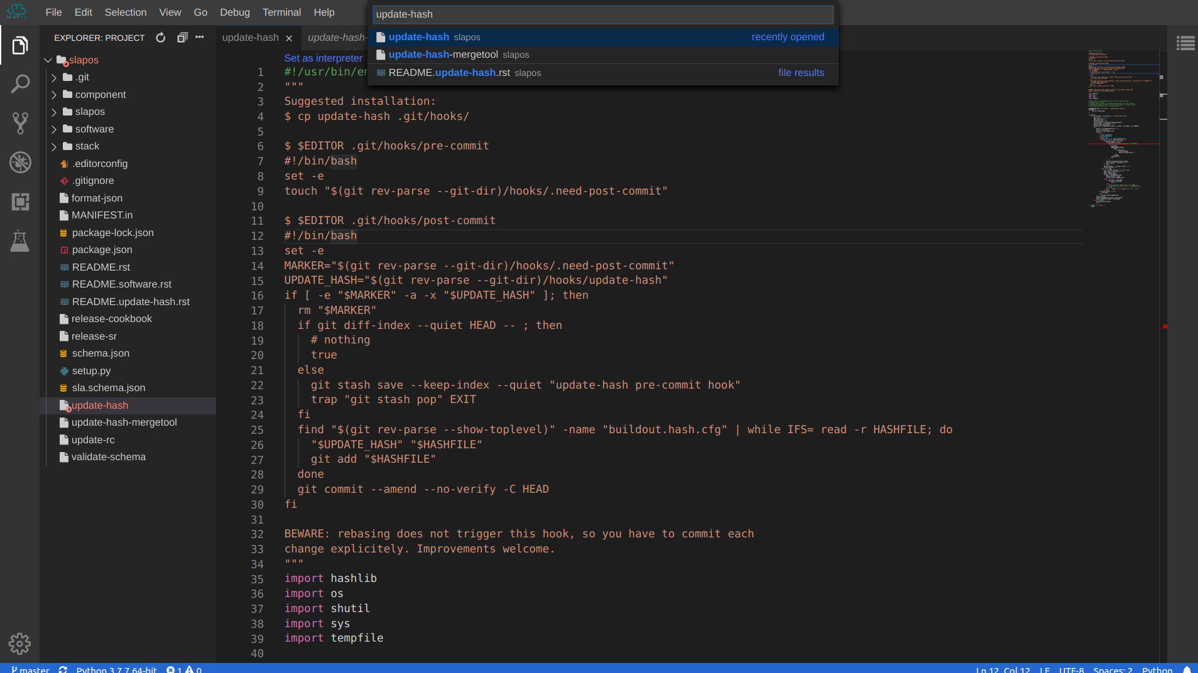Expand the software folder
The image size is (1198, 673).
tap(54, 129)
